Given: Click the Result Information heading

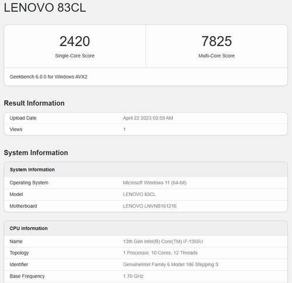Looking at the screenshot, I should point(34,103).
